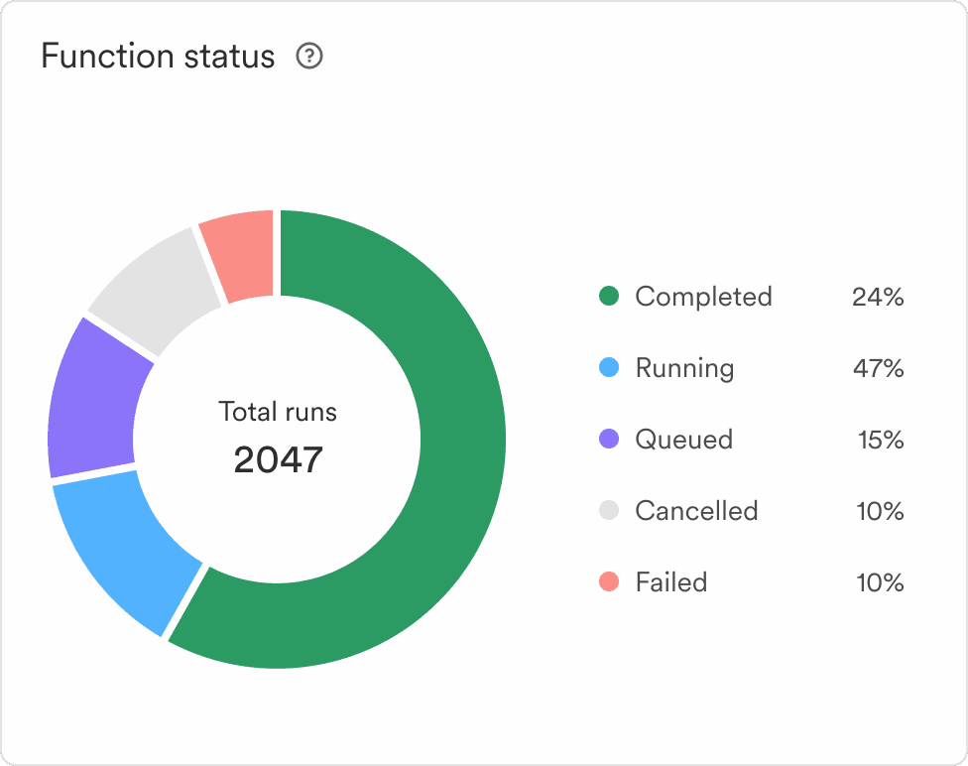Click the 47% Running percentage value
This screenshot has height=766, width=968.
pyautogui.click(x=883, y=368)
